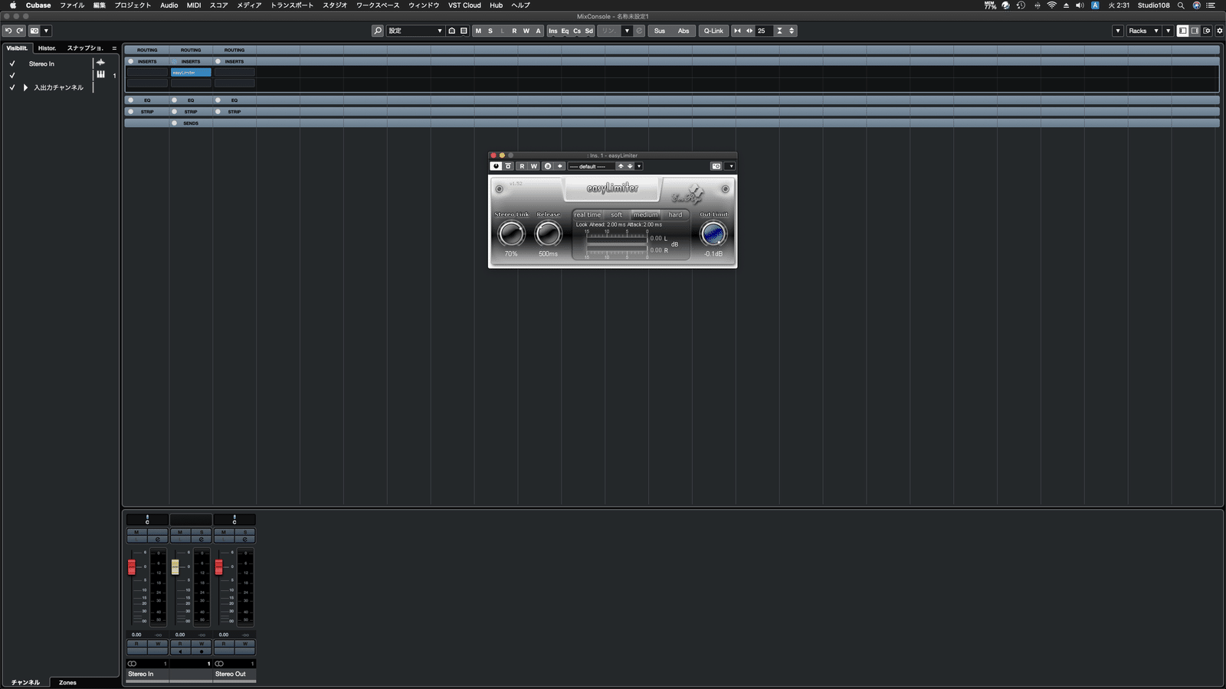
Task: Uncheck the 入出力チャンネル visibility checkmark
Action: (12, 87)
